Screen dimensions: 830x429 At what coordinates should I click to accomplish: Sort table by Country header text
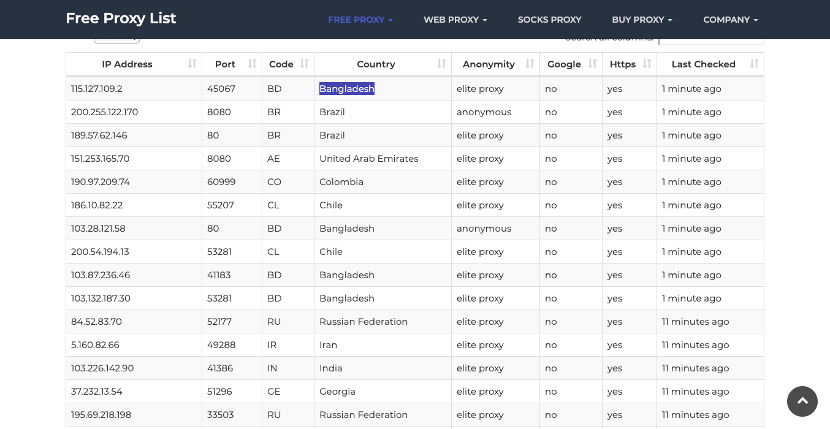coord(376,64)
